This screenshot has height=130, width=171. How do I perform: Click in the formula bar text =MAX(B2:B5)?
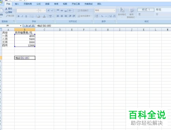click(x=44, y=26)
